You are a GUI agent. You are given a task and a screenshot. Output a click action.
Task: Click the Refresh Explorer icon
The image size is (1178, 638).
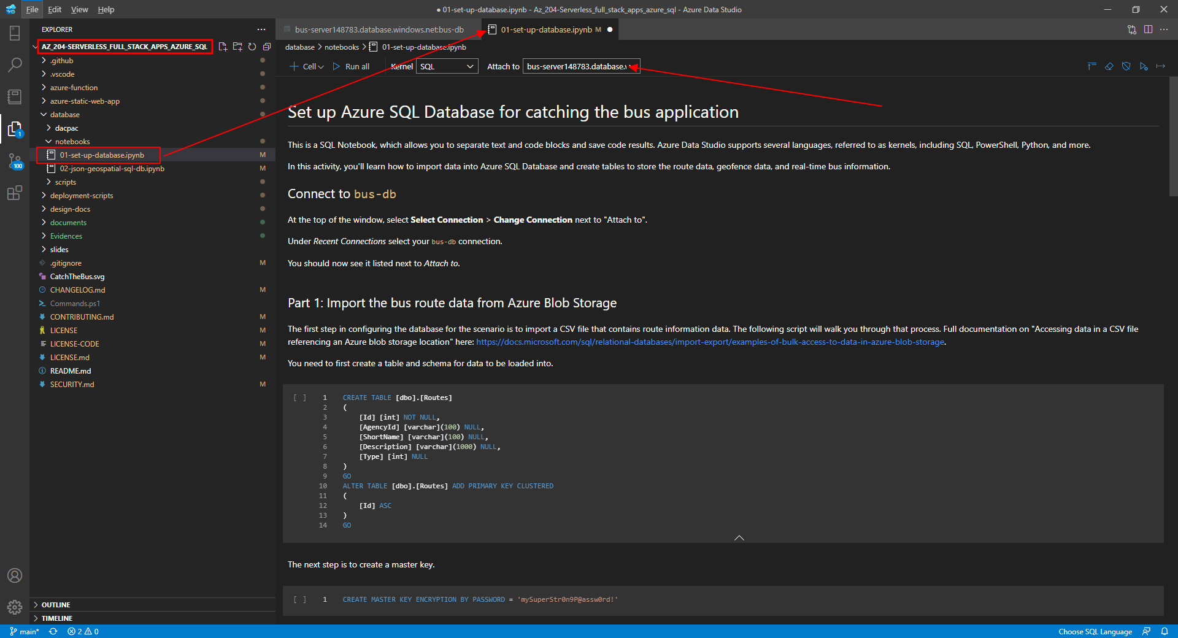point(252,47)
